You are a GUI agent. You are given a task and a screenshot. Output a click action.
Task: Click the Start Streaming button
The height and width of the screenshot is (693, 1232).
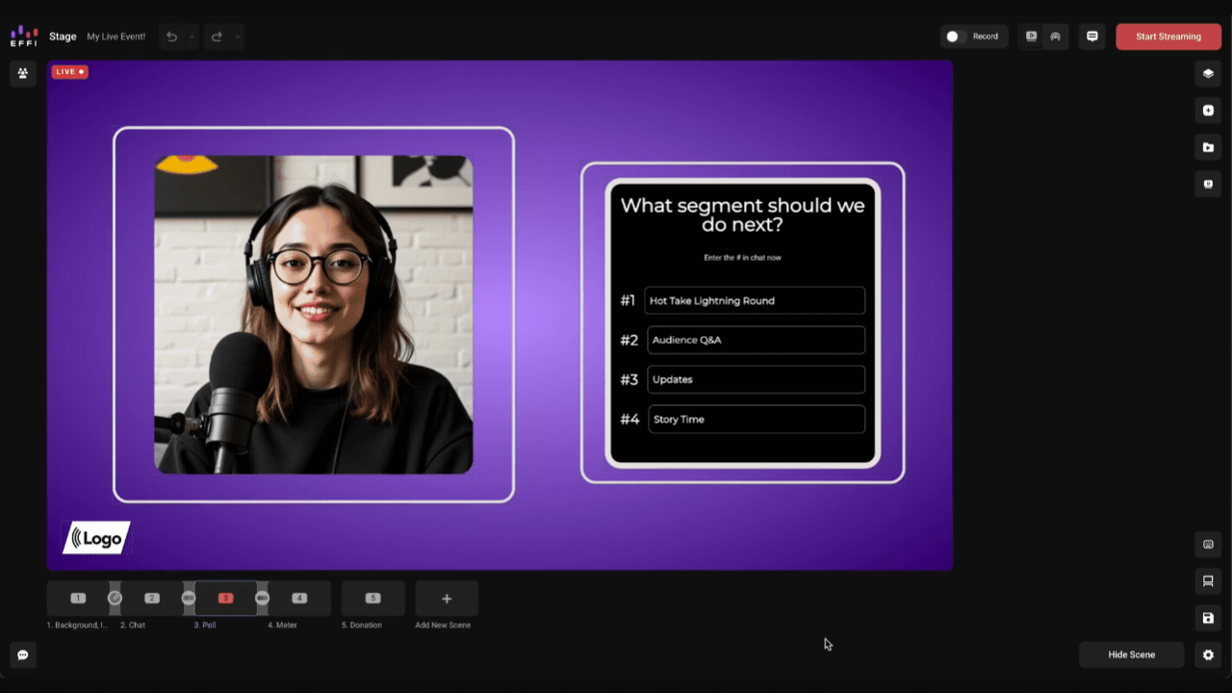1168,37
